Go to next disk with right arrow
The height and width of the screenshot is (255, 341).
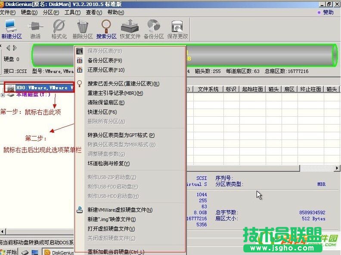[15, 48]
